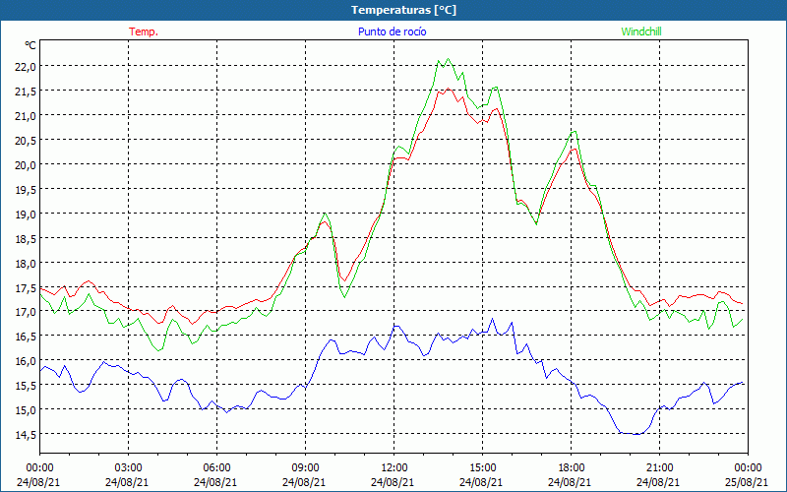Click the 21:00 time axis label
The width and height of the screenshot is (787, 492).
pyautogui.click(x=659, y=468)
